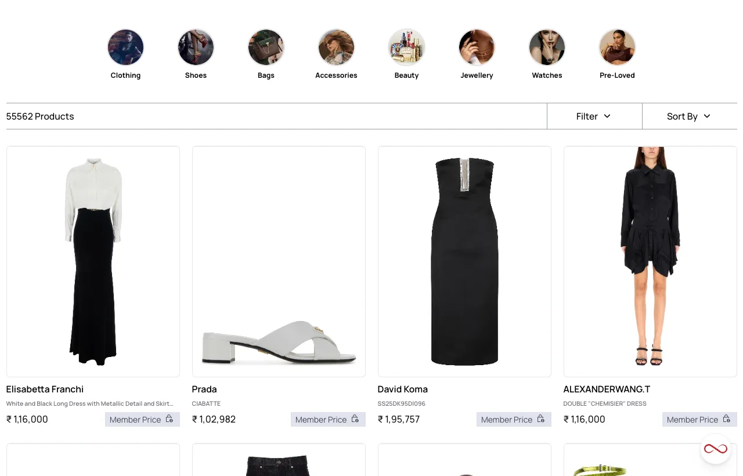Click the Bags category label

tap(266, 75)
